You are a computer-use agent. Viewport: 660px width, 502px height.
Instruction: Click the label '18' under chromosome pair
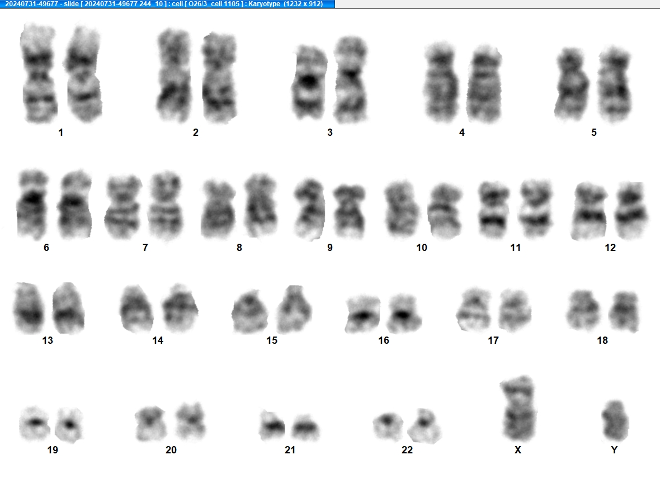(602, 340)
